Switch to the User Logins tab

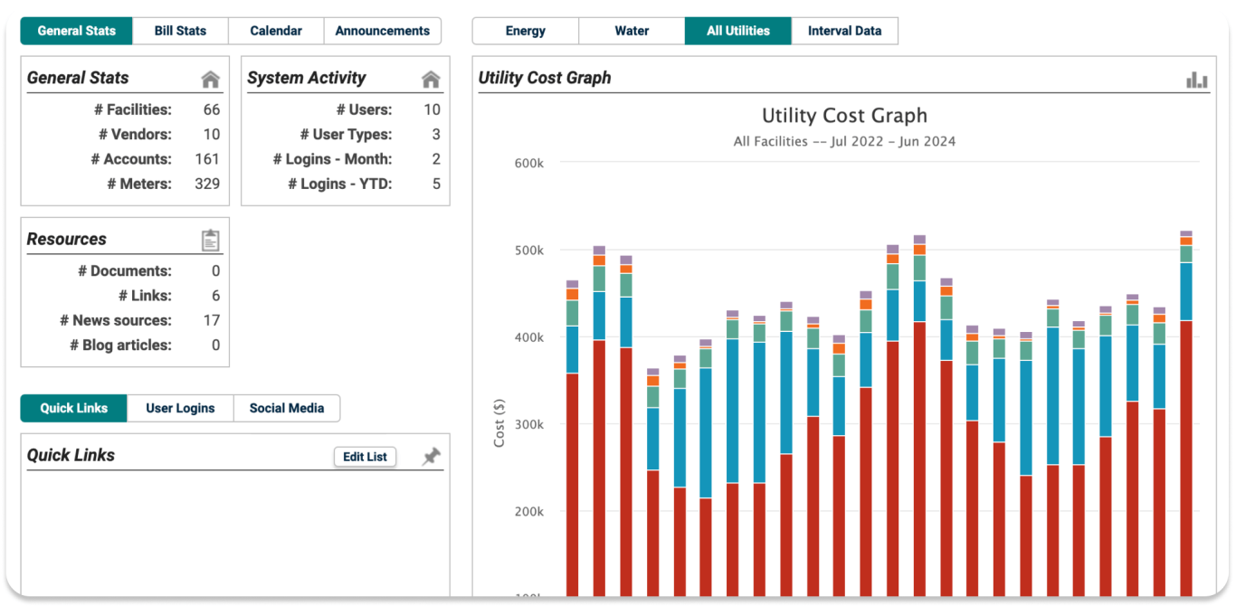point(180,408)
